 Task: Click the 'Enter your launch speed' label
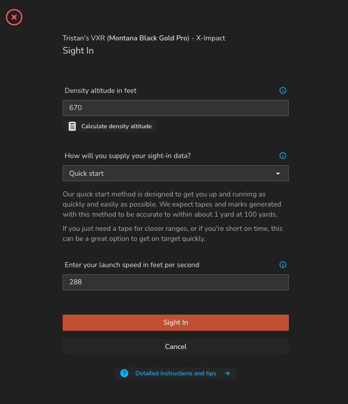point(132,265)
